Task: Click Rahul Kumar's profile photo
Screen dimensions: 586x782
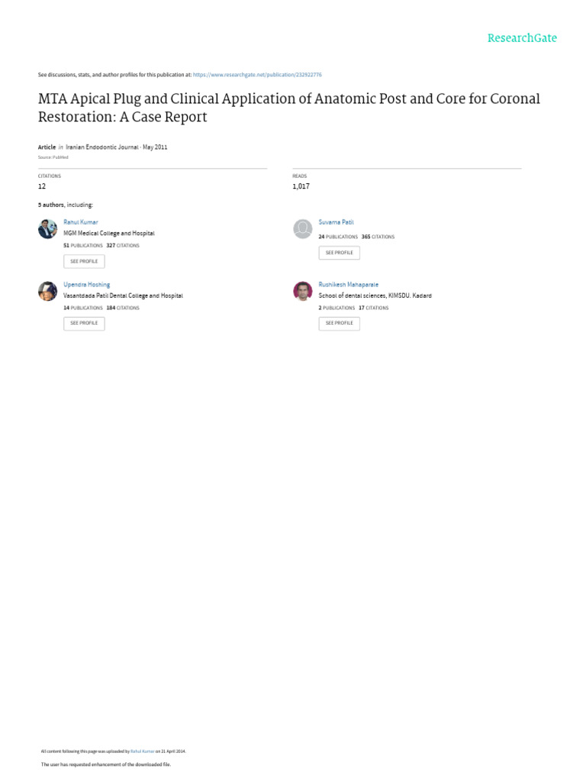Action: click(x=47, y=229)
